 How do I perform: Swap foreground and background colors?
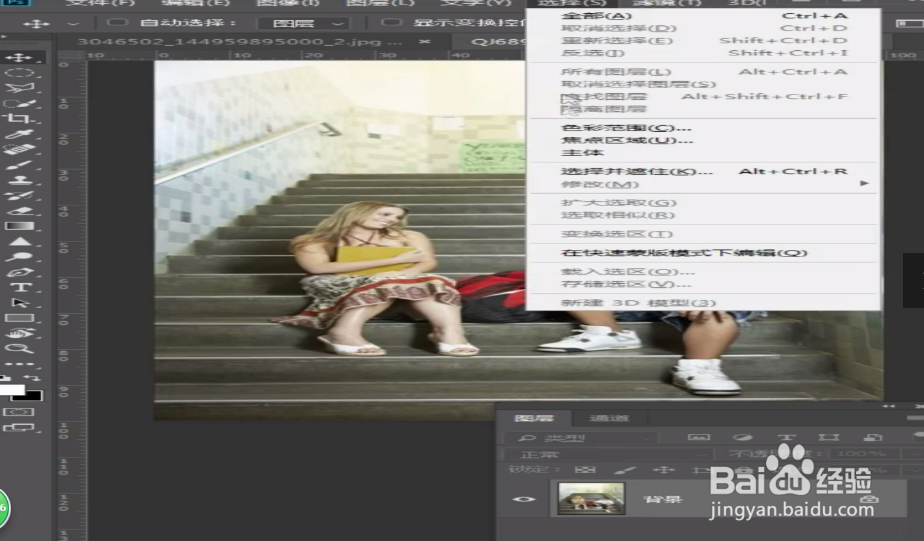click(33, 378)
